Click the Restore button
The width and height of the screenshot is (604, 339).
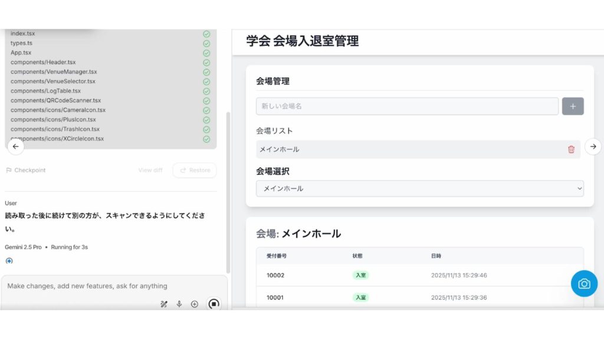point(195,170)
